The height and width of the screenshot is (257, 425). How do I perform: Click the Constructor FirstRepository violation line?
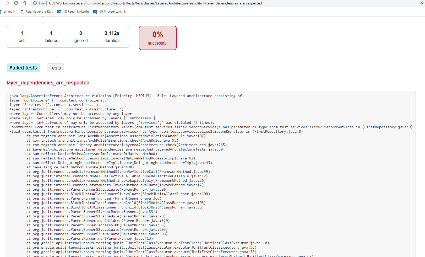pos(211,127)
